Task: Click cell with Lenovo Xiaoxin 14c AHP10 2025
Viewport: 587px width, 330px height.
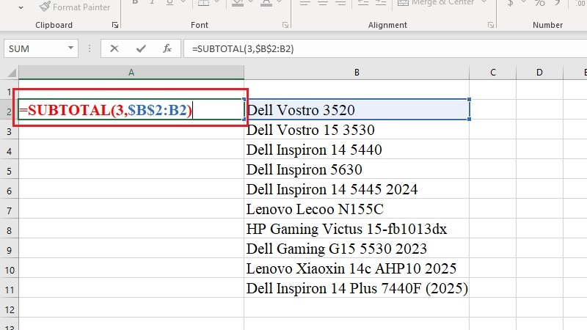Action: 357,268
